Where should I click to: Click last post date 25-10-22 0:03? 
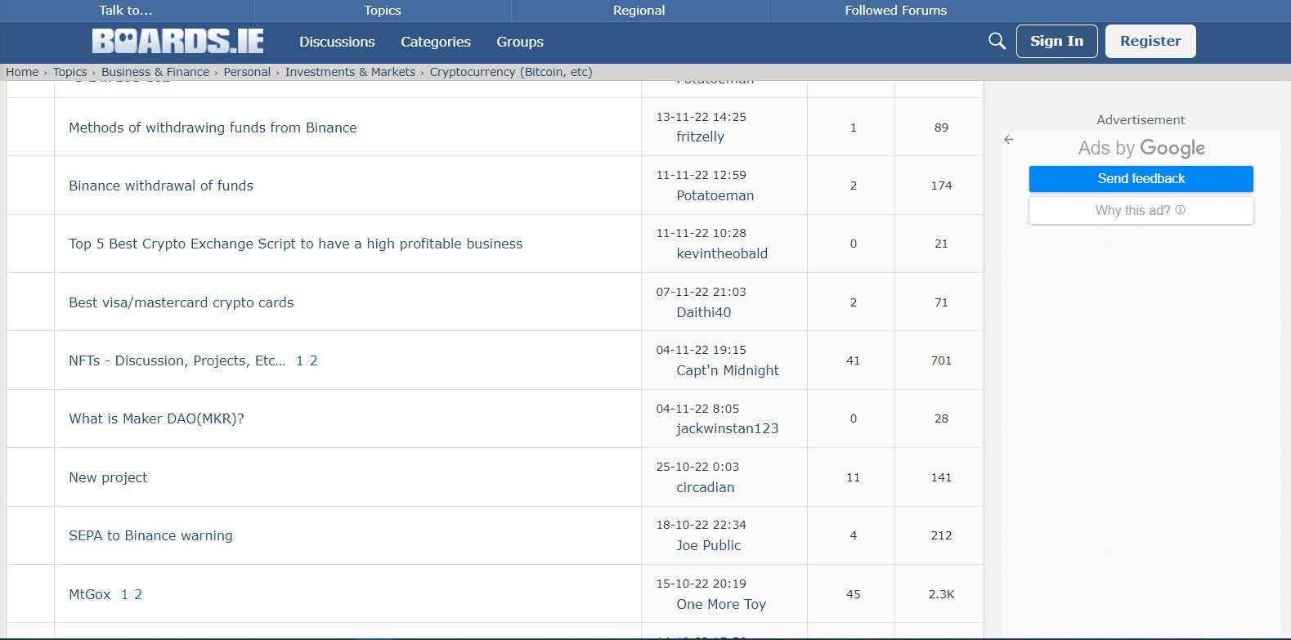(x=697, y=467)
